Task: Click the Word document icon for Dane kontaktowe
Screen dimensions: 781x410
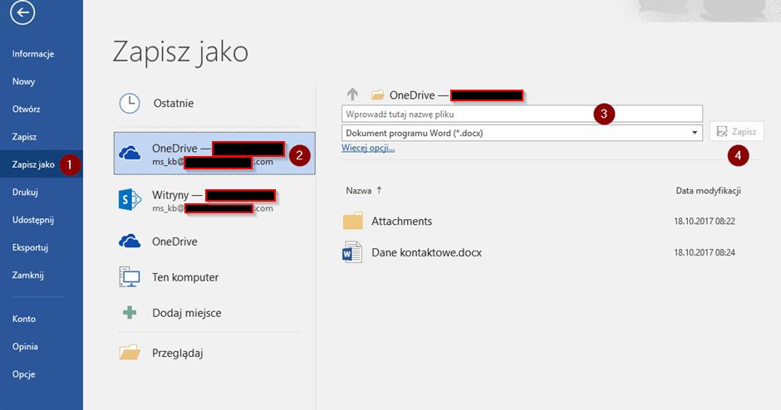Action: point(352,252)
